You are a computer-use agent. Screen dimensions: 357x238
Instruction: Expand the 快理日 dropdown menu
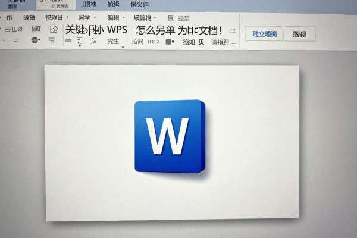click(57, 17)
